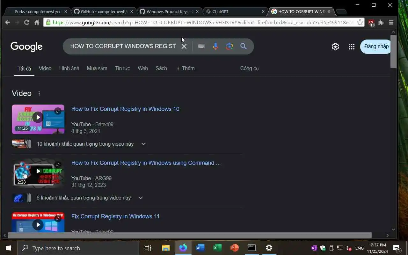Clear the Google search box text
Image resolution: width=408 pixels, height=255 pixels.
pyautogui.click(x=184, y=46)
